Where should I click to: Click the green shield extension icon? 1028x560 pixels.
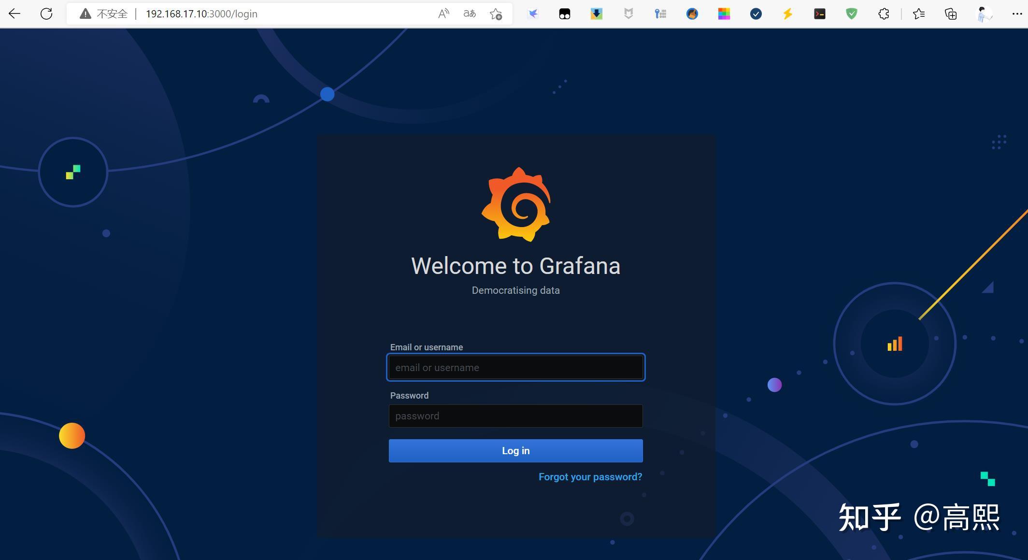pos(852,14)
